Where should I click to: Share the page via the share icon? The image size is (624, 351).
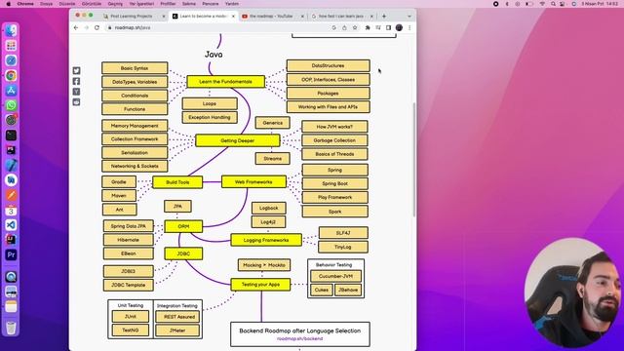[344, 27]
